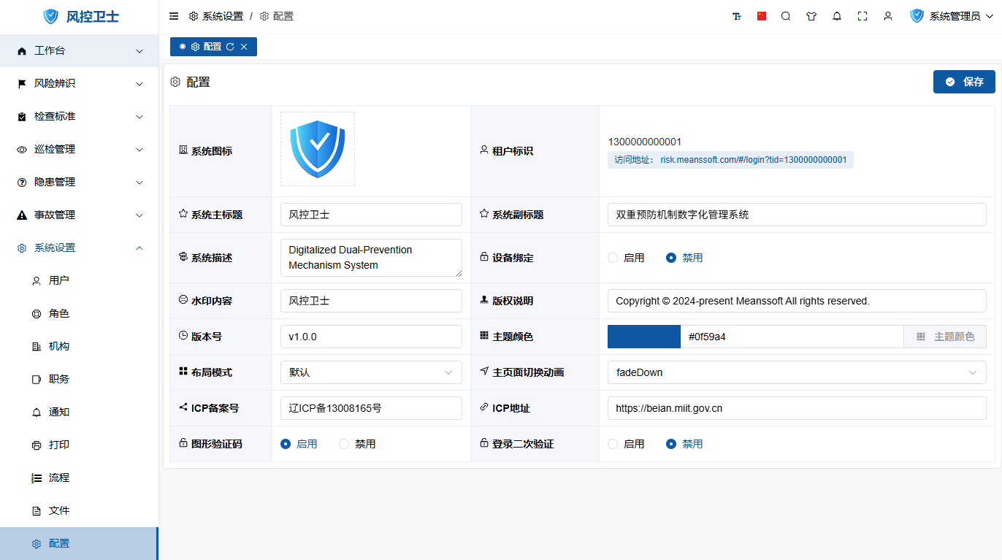Open the search icon in header
This screenshot has width=1002, height=560.
pyautogui.click(x=786, y=16)
